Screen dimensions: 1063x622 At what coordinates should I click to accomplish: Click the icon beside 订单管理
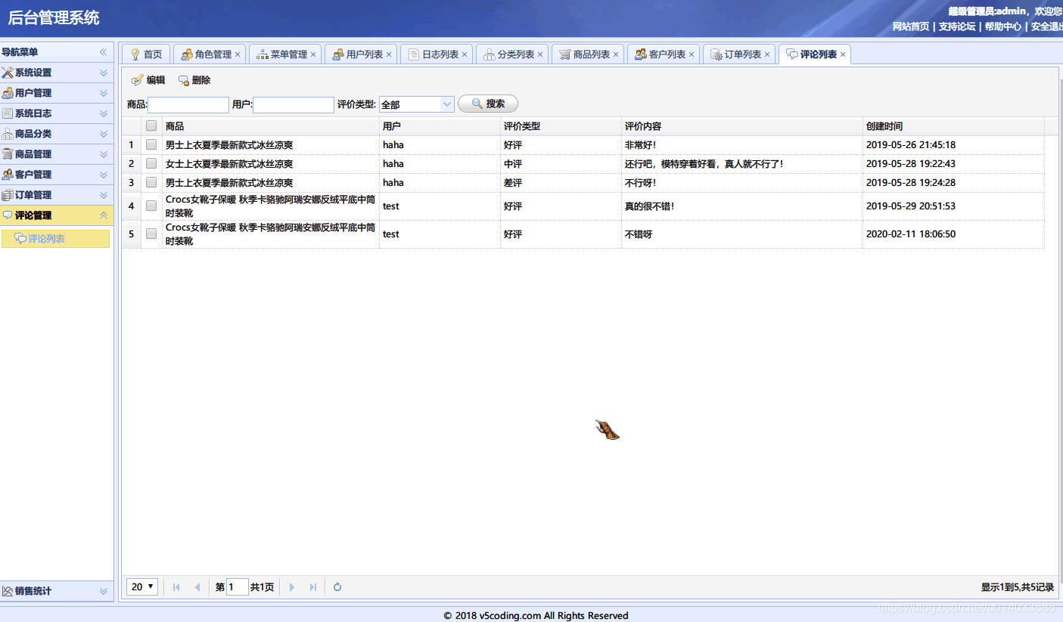(8, 195)
